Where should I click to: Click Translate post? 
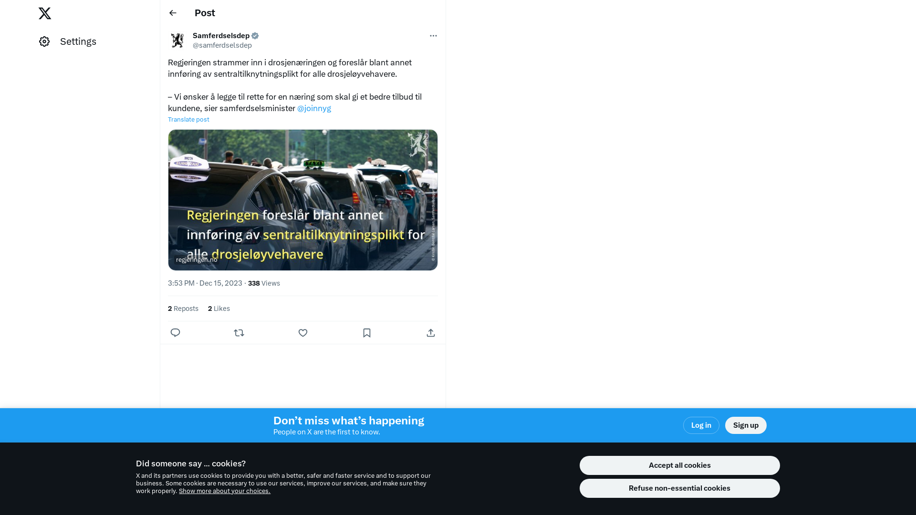coord(188,120)
